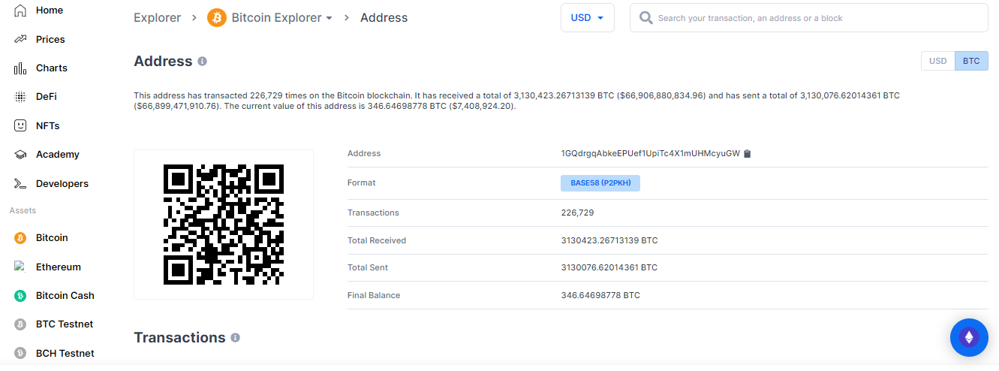This screenshot has width=999, height=371.
Task: Go to the Explorer breadcrumb link
Action: pos(158,17)
